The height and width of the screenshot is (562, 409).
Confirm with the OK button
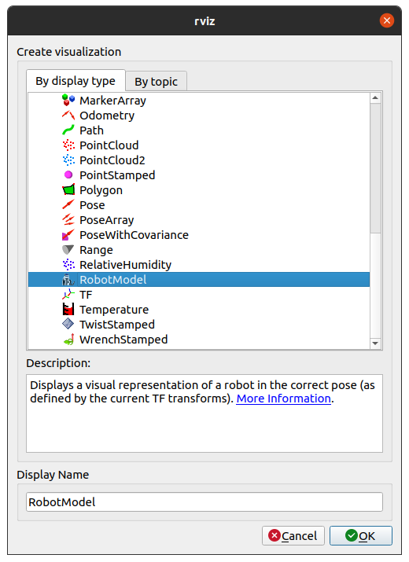coord(361,536)
